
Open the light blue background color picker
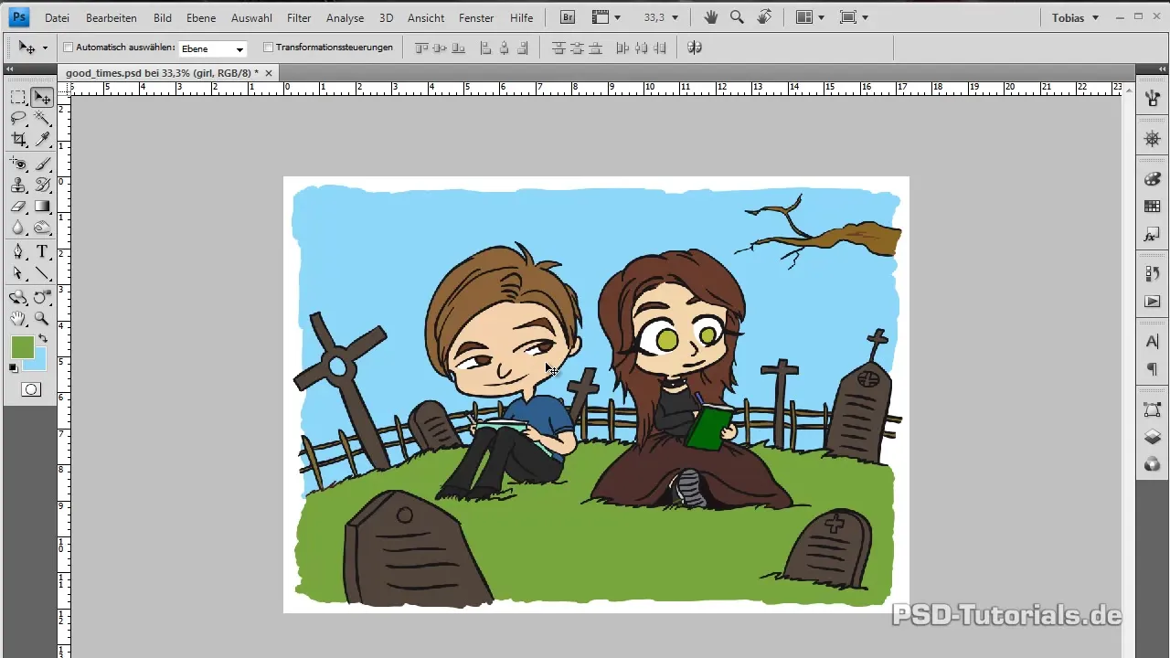click(38, 363)
